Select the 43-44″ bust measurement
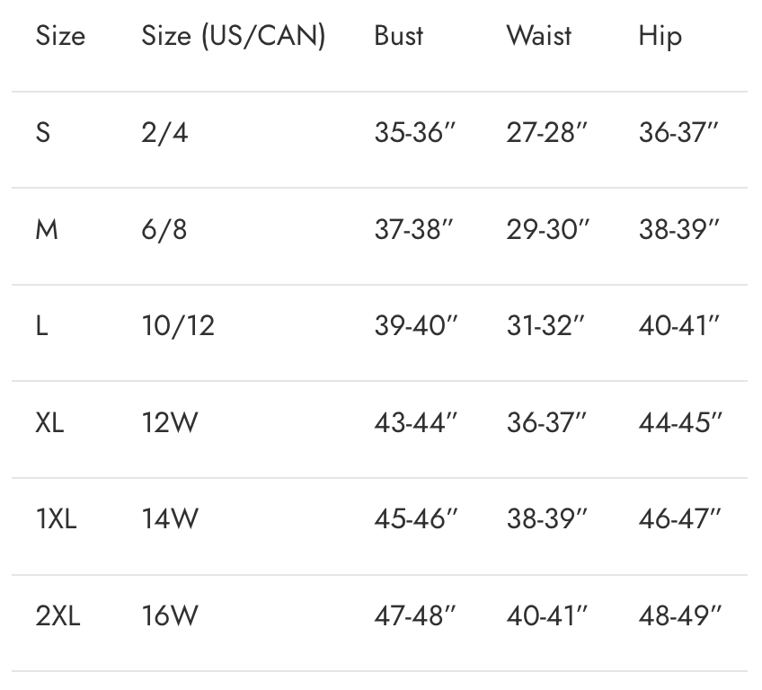Viewport: 762px width, 690px height. tap(415, 422)
